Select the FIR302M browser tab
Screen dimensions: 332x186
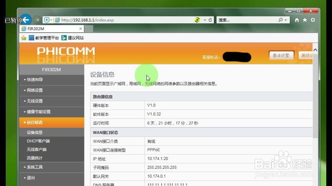click(x=52, y=29)
